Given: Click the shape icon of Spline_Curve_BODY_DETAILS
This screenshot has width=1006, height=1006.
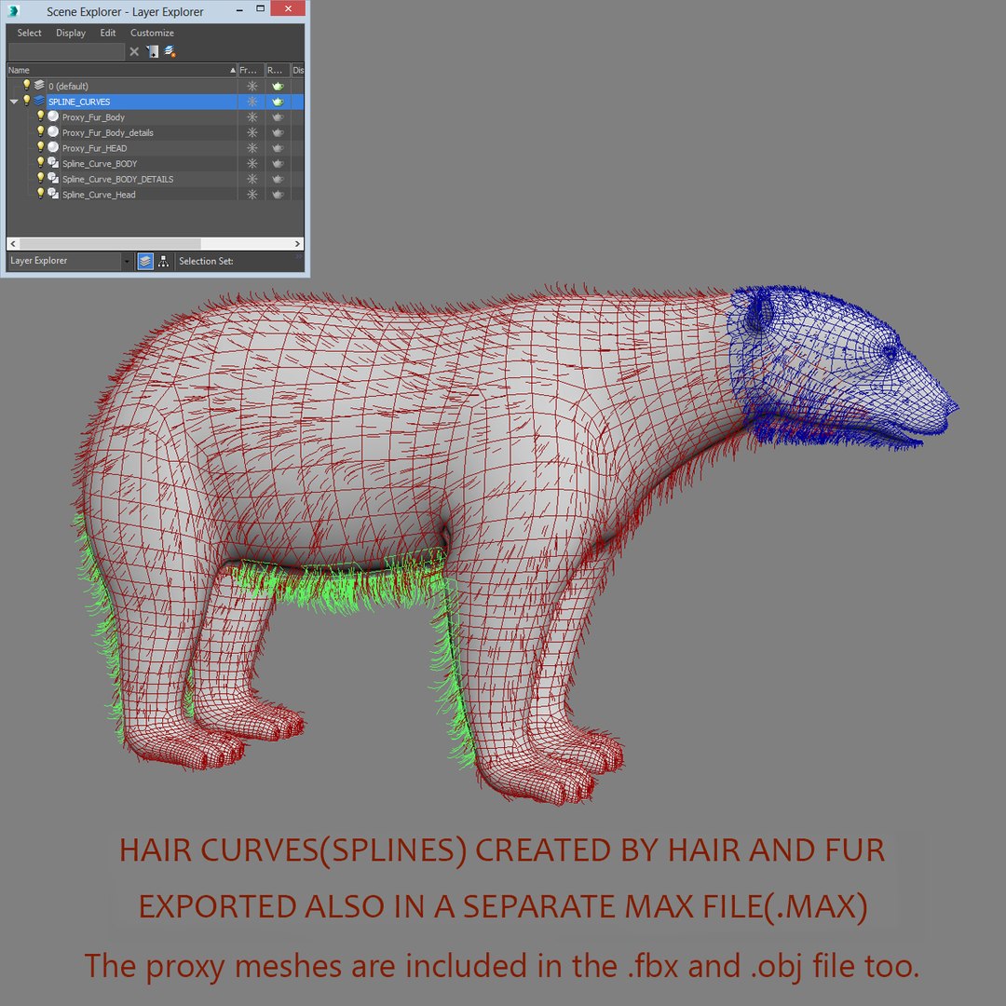Looking at the screenshot, I should [53, 178].
